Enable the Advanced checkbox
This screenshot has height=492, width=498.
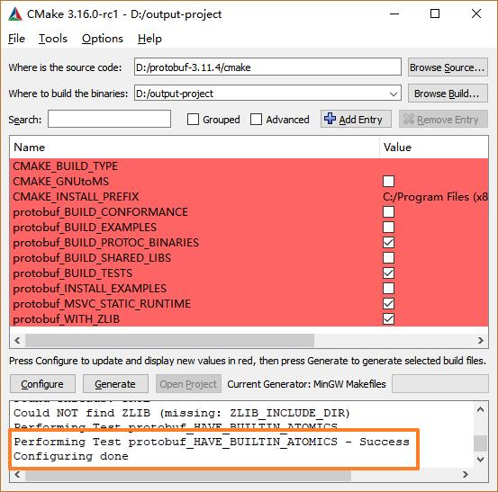coord(256,120)
